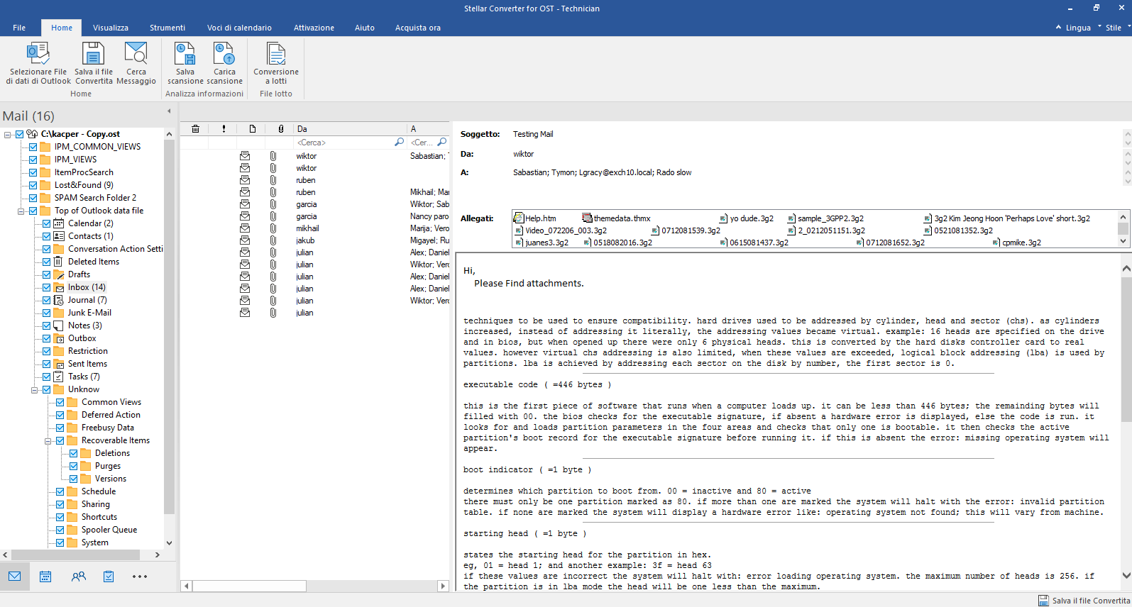Click Selezionare File di dati di Outlook icon
The width and height of the screenshot is (1132, 607).
(38, 54)
